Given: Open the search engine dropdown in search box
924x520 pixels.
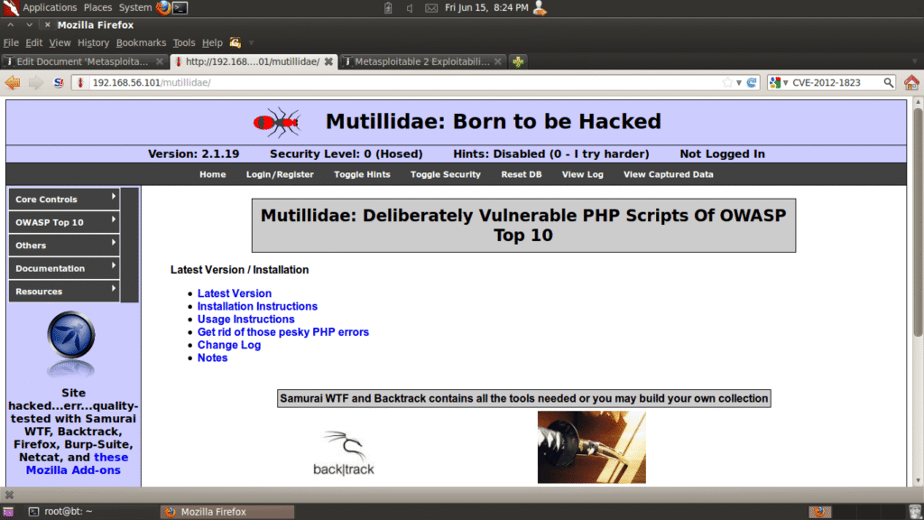Looking at the screenshot, I should tap(777, 82).
